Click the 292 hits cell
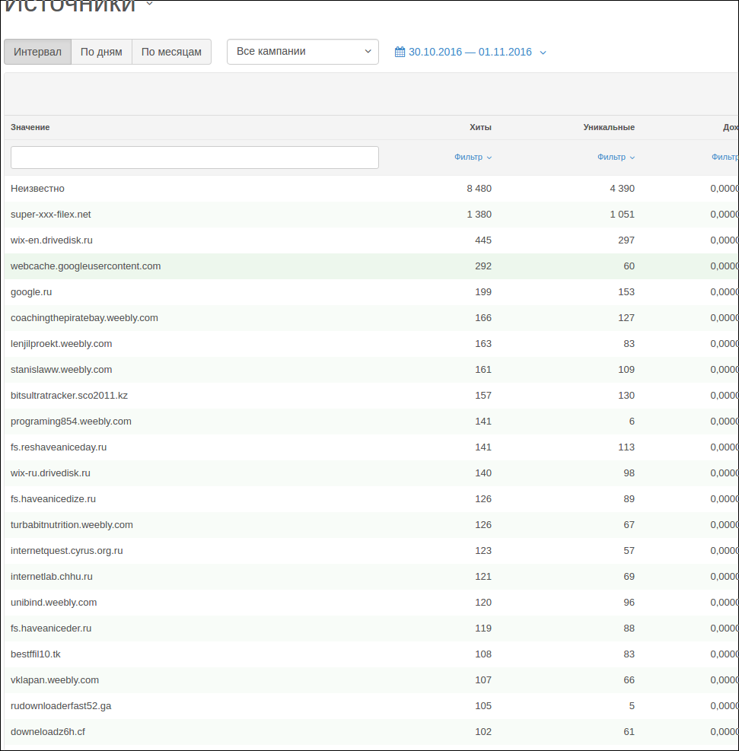Screen dimensions: 739x751 [x=483, y=266]
